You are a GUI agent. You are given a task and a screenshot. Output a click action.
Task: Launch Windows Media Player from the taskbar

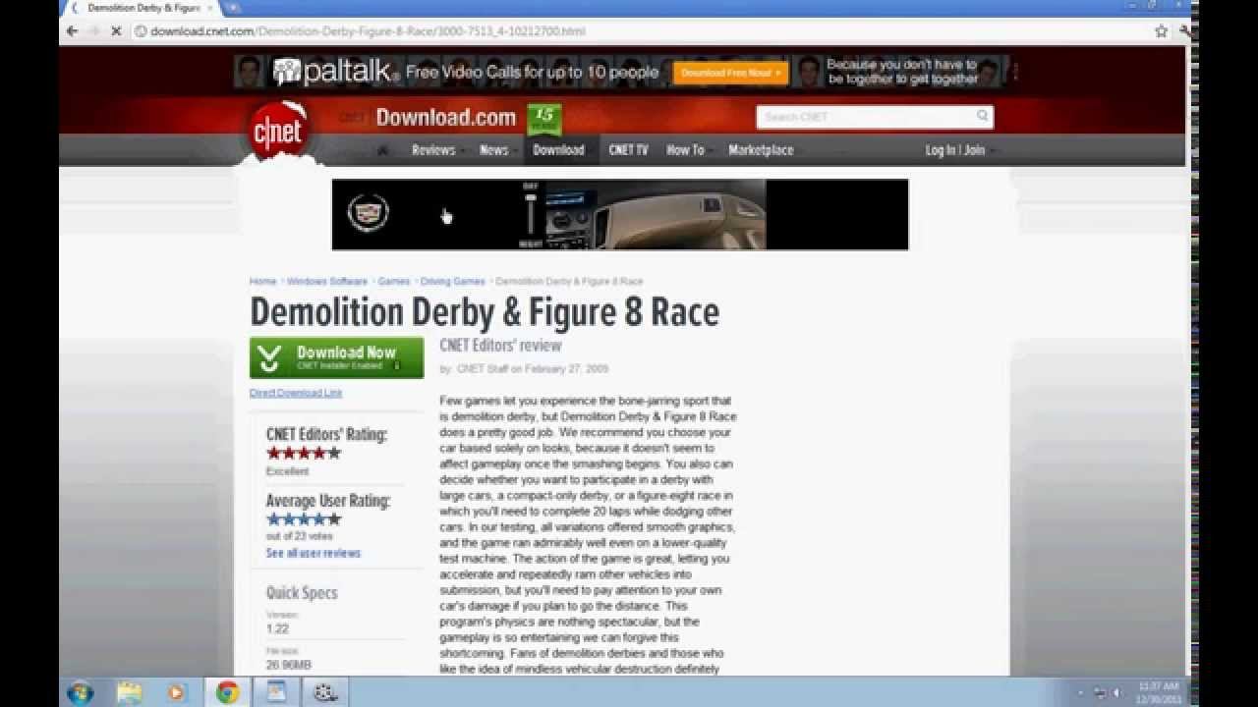[177, 692]
